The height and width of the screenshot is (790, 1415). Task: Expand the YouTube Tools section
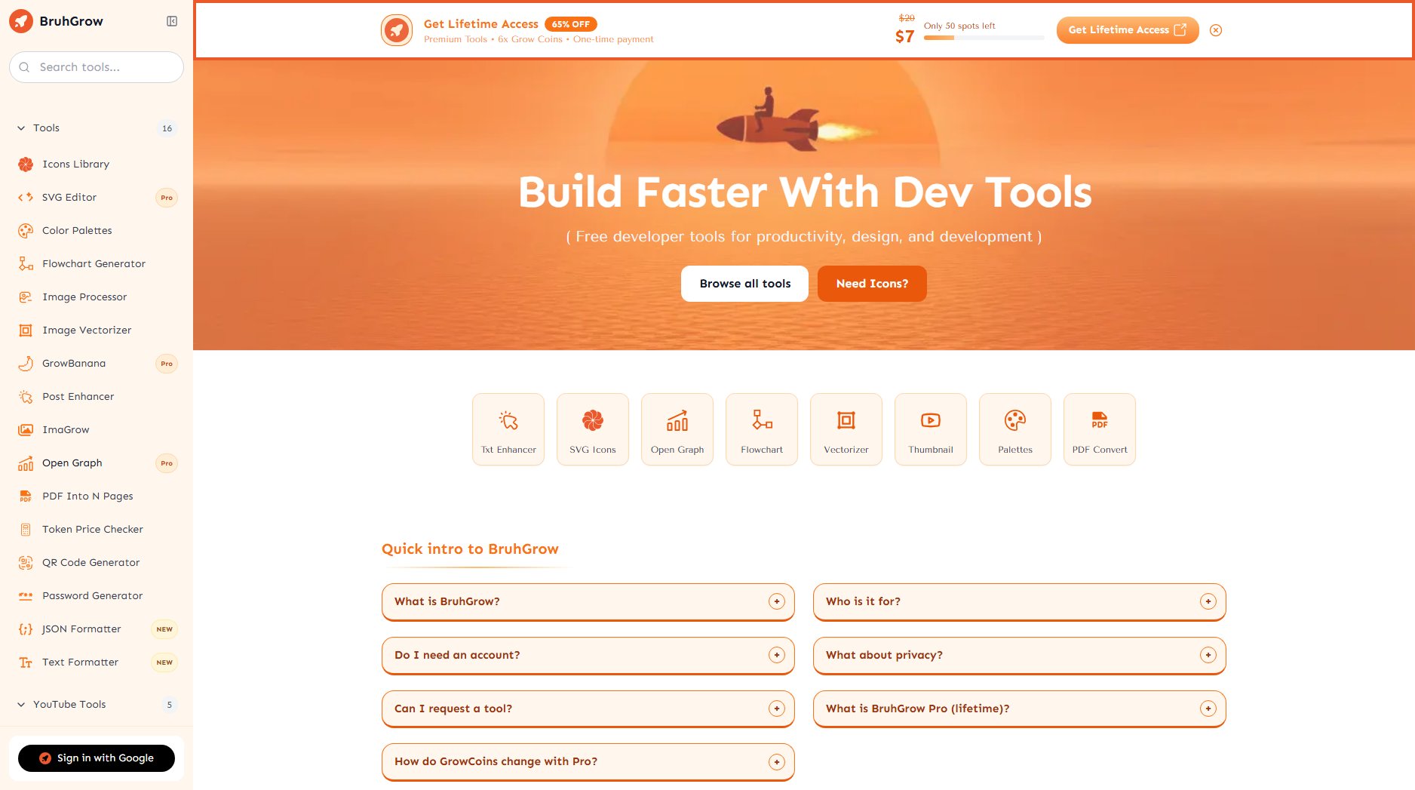pos(21,705)
